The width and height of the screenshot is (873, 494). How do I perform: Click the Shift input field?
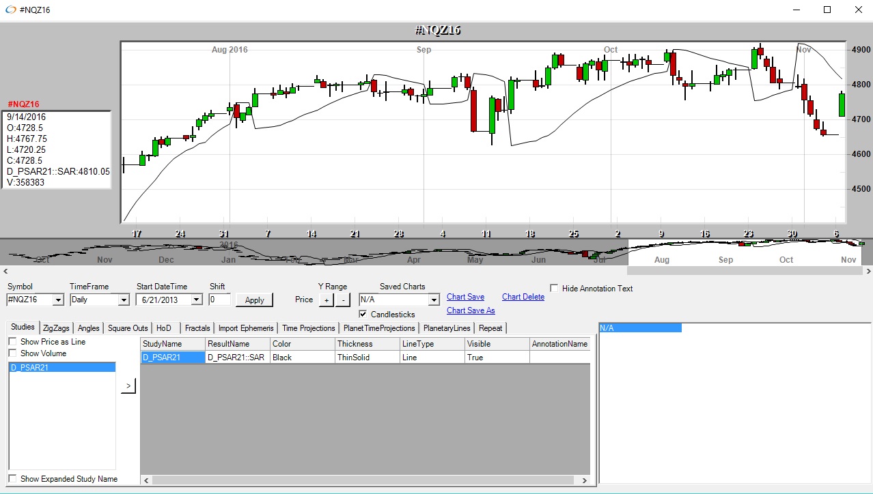[x=219, y=300]
